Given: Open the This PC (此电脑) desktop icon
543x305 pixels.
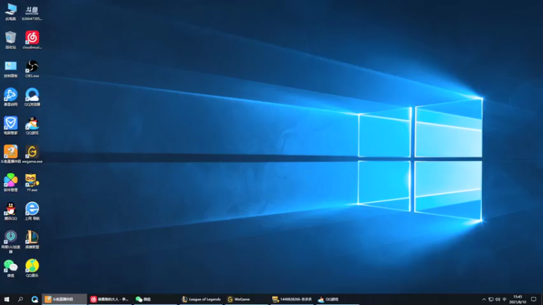Looking at the screenshot, I should click(x=11, y=12).
